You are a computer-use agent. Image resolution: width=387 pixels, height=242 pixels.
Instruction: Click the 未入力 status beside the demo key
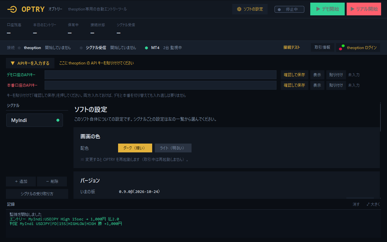(354, 75)
